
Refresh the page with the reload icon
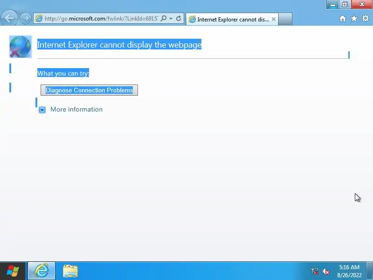coord(179,18)
